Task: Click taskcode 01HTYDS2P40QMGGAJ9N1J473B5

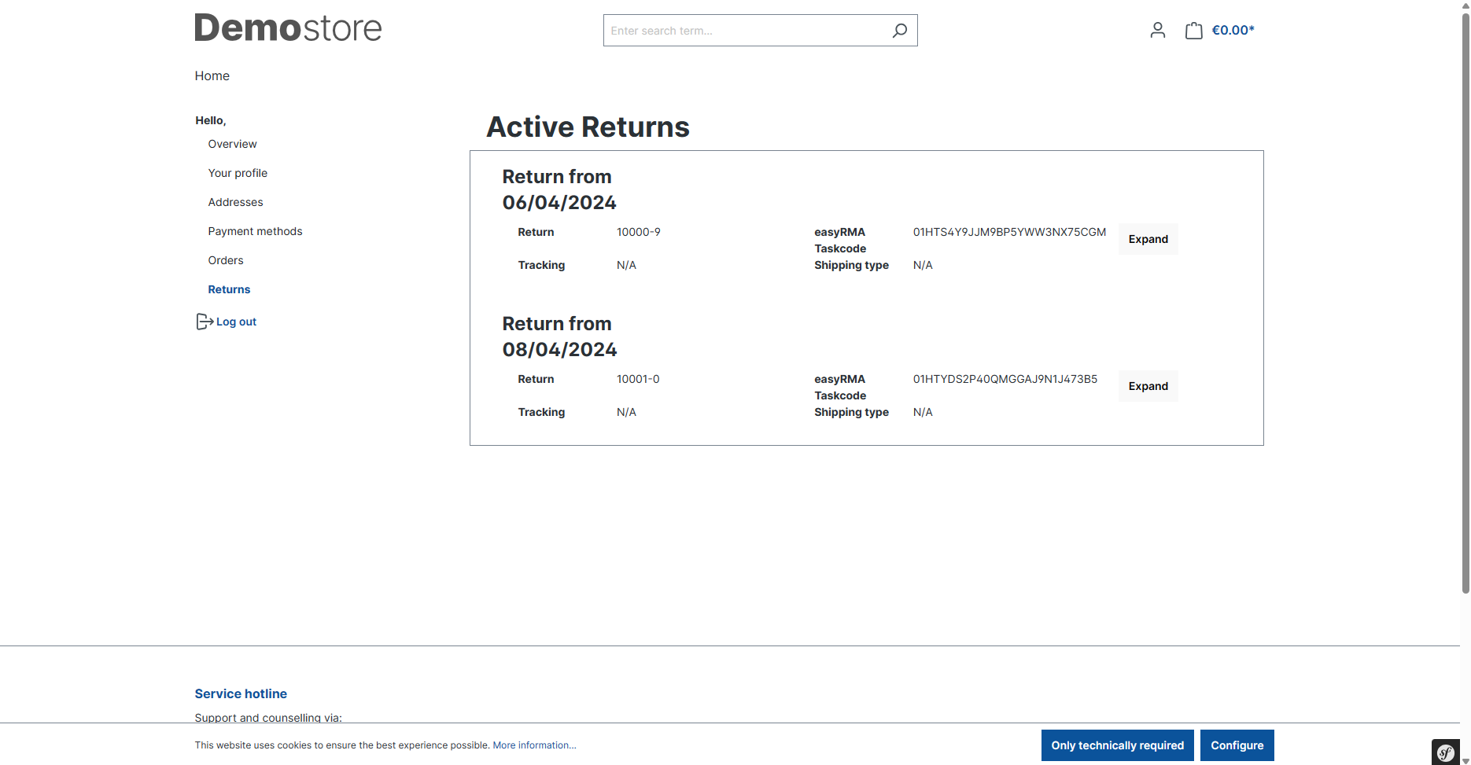Action: (1005, 379)
